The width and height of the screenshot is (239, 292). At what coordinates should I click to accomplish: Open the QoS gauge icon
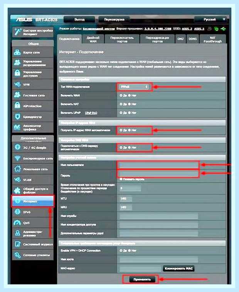click(17, 223)
